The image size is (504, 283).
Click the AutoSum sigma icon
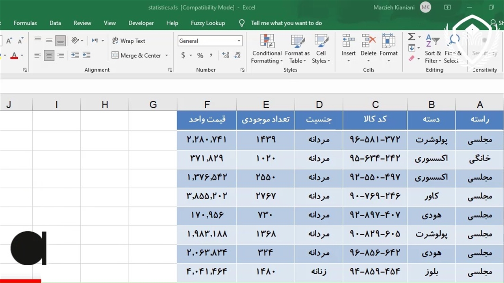[x=411, y=37]
